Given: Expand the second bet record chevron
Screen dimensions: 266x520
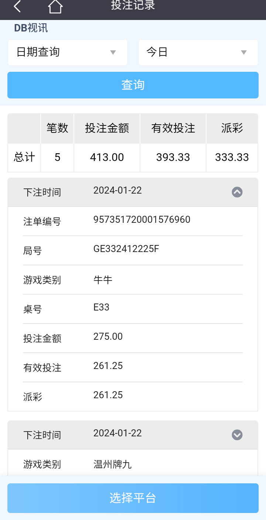Looking at the screenshot, I should 237,435.
